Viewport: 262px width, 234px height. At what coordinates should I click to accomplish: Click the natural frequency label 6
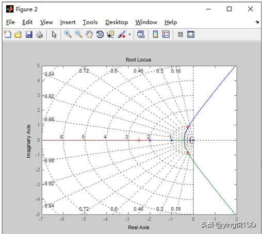(61, 137)
